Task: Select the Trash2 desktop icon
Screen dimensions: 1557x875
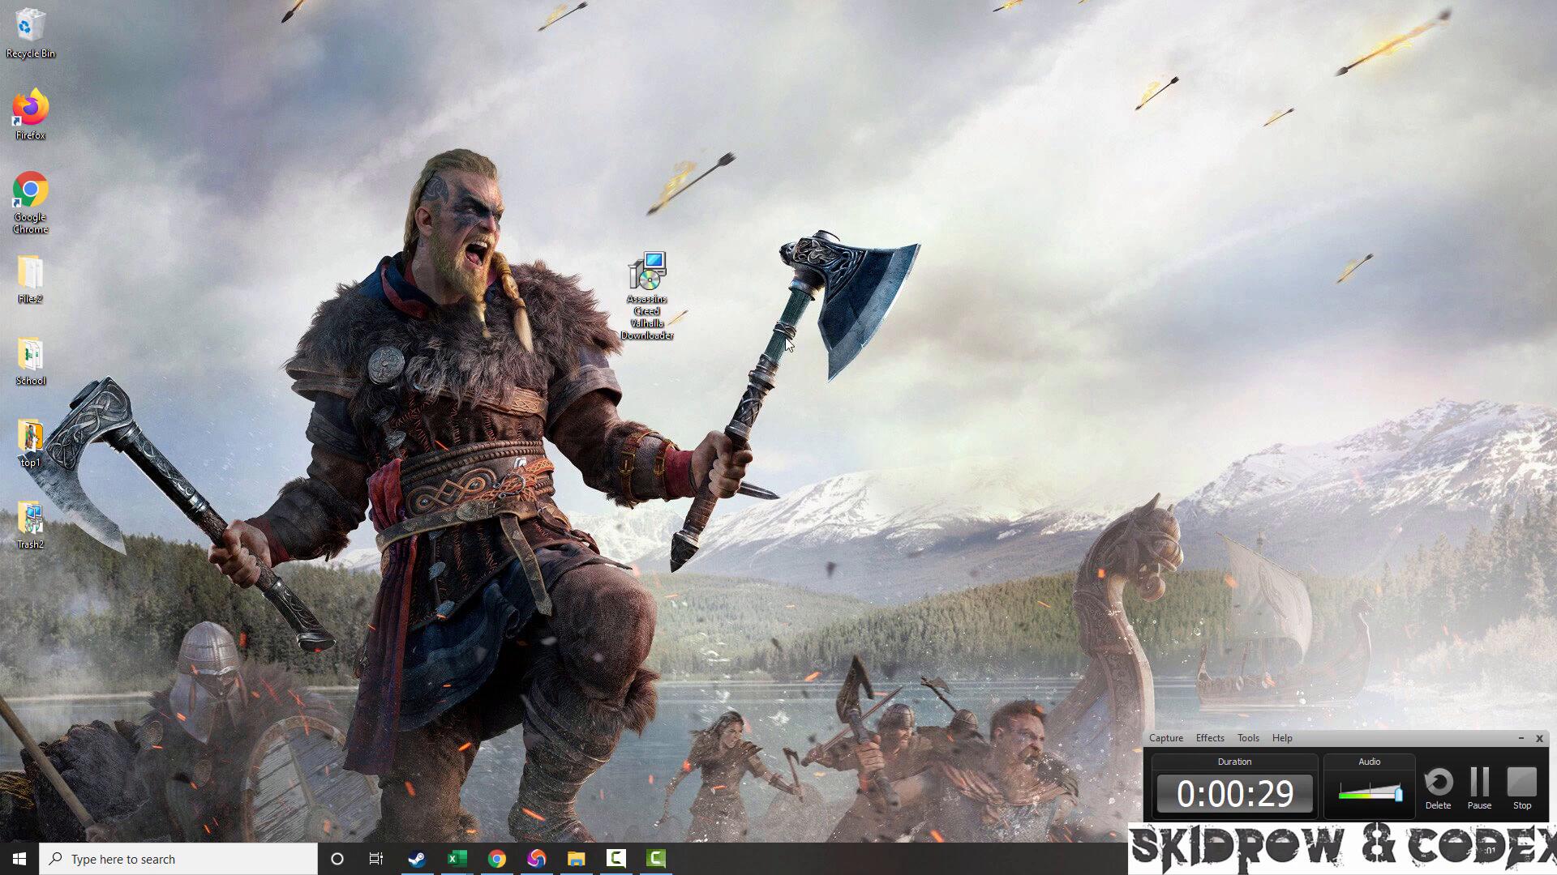Action: [30, 520]
